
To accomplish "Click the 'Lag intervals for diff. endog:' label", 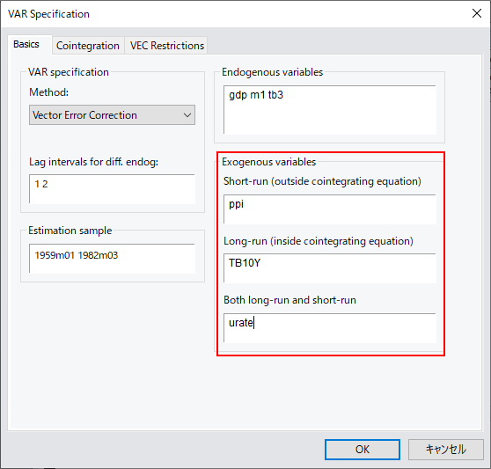I will (93, 162).
